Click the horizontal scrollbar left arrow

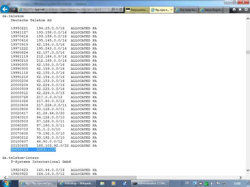(x=5, y=177)
